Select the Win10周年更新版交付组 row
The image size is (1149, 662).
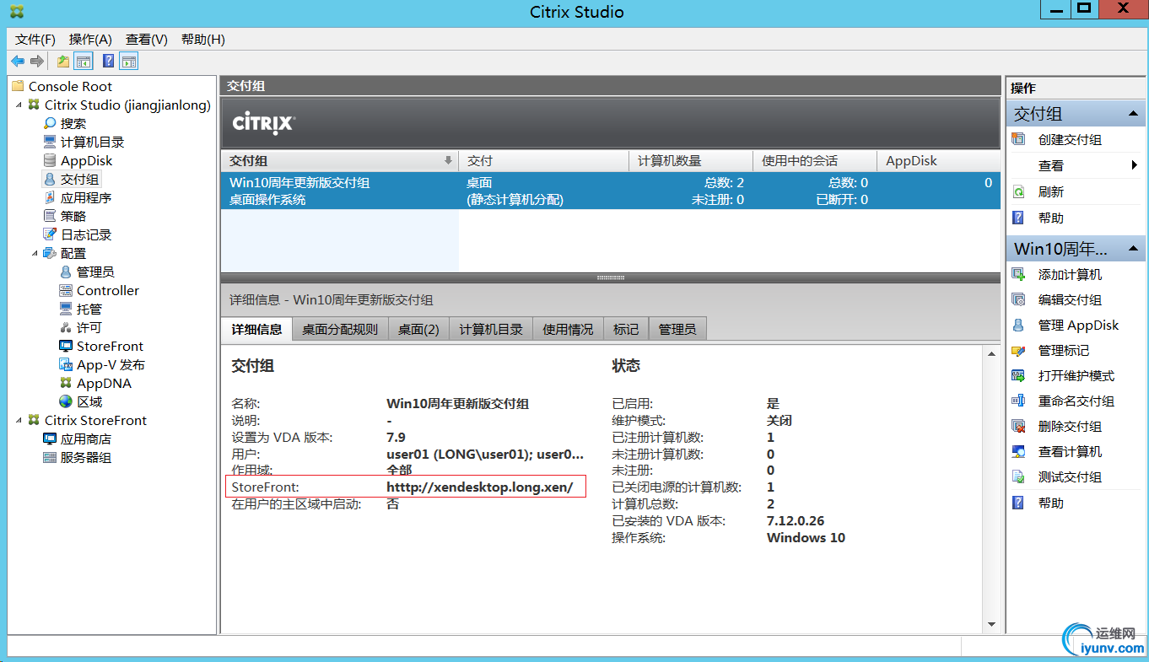click(x=611, y=191)
